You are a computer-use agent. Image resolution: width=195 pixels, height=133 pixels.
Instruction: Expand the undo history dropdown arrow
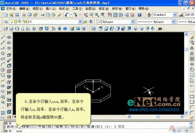tap(71, 15)
